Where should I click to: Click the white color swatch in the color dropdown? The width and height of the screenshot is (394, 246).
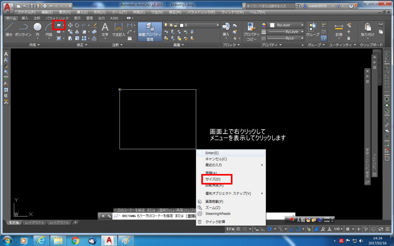(272, 25)
